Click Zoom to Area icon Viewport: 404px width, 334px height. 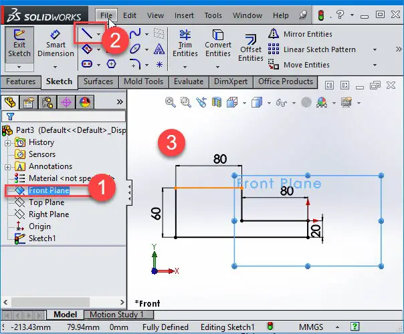(185, 102)
